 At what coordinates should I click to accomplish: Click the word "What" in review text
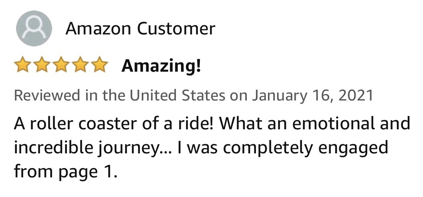[241, 123]
